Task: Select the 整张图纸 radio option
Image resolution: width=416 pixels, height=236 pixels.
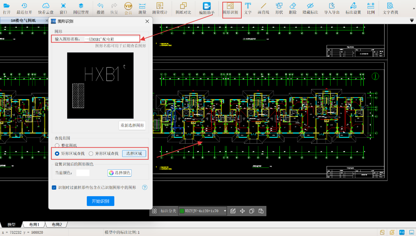Action: point(57,145)
